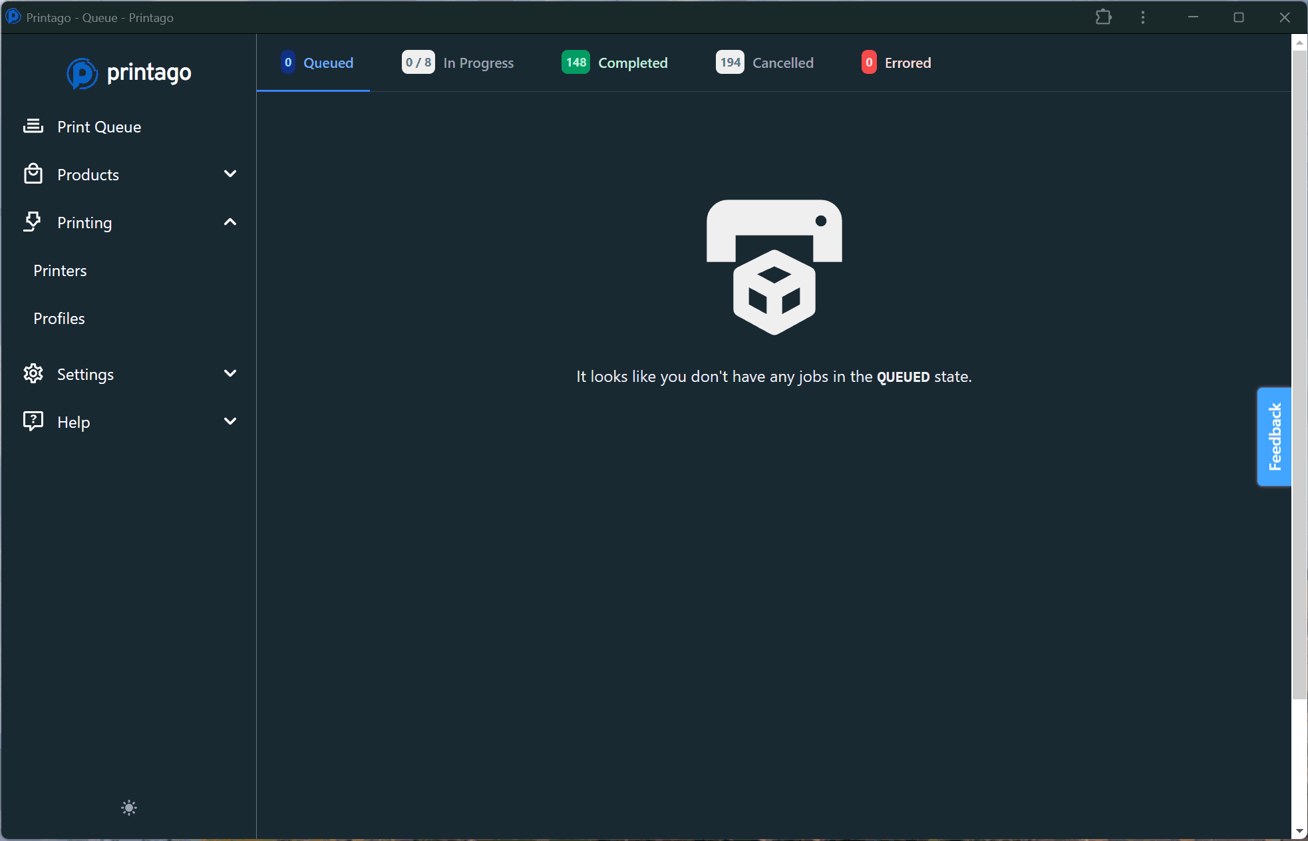The image size is (1308, 841).
Task: Click the scrollbar down arrow
Action: click(x=1299, y=831)
